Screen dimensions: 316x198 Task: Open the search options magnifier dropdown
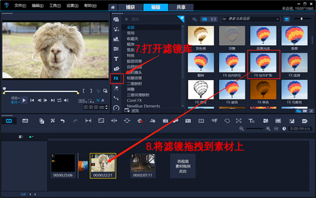(x=224, y=19)
